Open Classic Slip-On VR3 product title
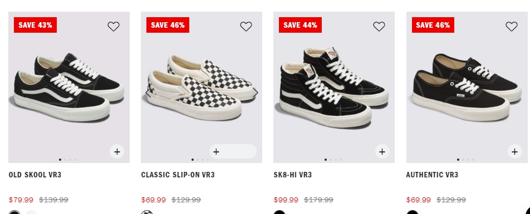 pyautogui.click(x=178, y=175)
